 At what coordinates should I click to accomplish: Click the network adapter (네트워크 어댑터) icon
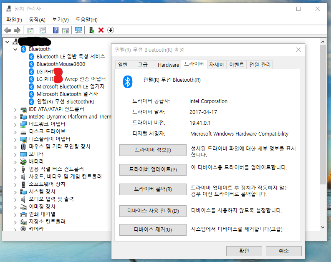[23, 124]
